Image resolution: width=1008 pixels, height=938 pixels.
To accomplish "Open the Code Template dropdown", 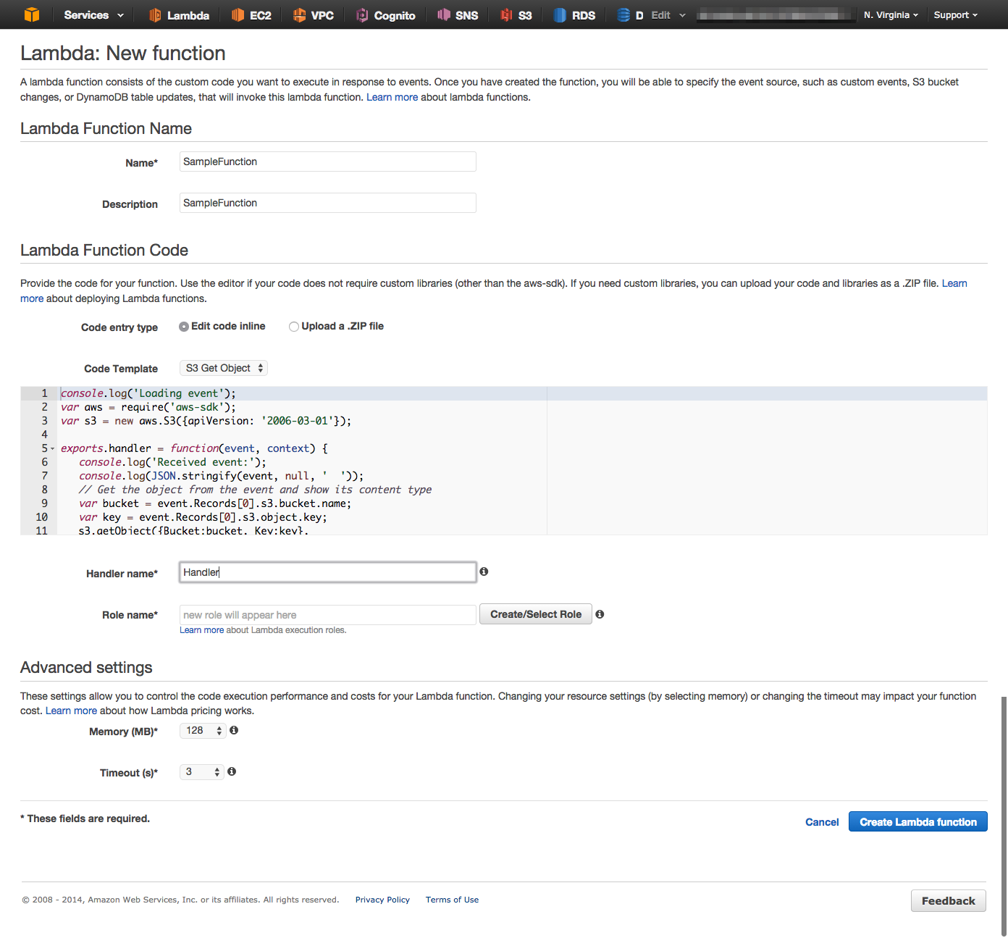I will pos(223,367).
